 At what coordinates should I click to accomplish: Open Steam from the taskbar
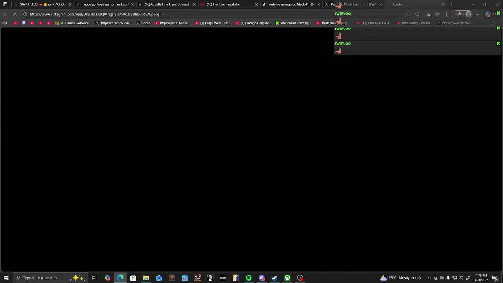pos(274,278)
